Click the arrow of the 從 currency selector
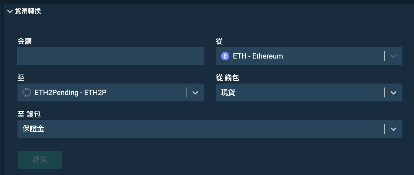 393,56
